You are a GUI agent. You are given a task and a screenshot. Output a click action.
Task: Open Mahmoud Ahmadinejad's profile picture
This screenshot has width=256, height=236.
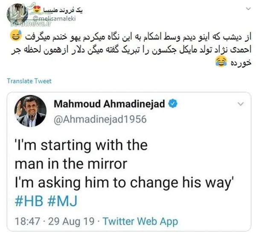click(x=30, y=111)
